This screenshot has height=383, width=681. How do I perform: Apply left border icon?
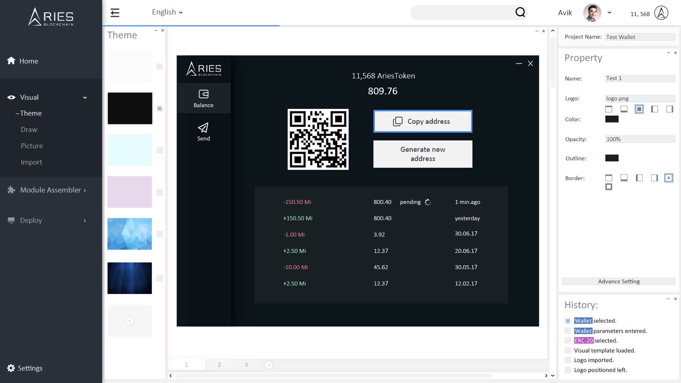(x=639, y=178)
